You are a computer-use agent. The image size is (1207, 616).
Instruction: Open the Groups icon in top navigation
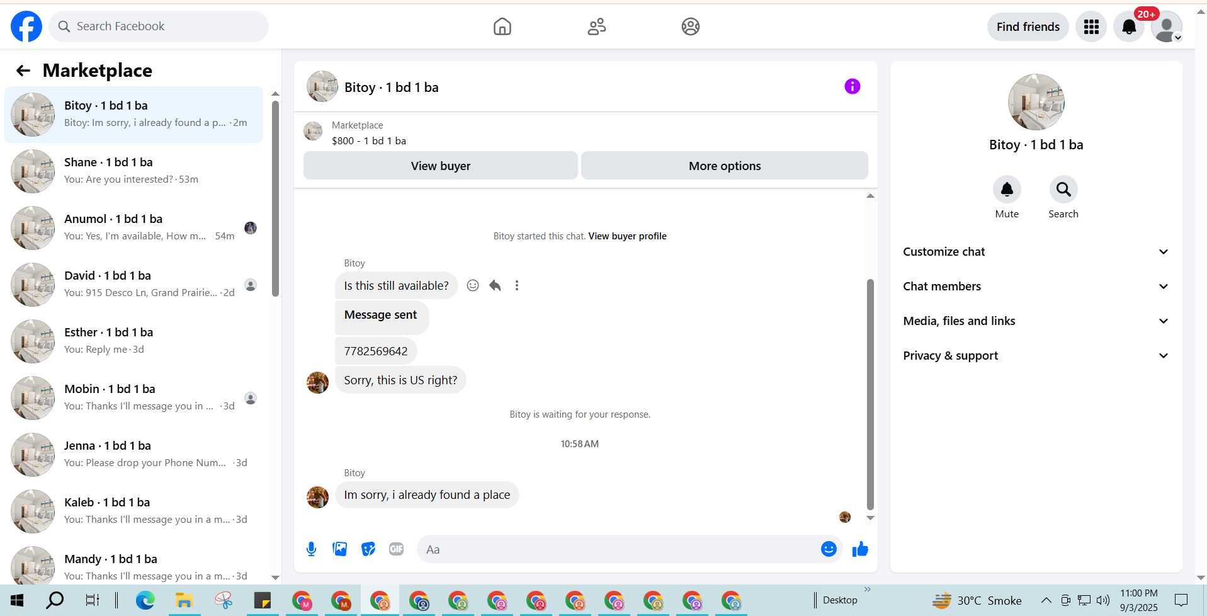[x=691, y=26]
